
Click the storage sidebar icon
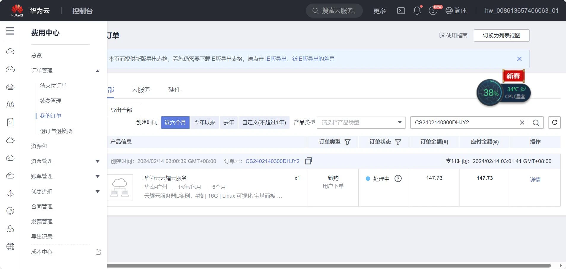10,122
